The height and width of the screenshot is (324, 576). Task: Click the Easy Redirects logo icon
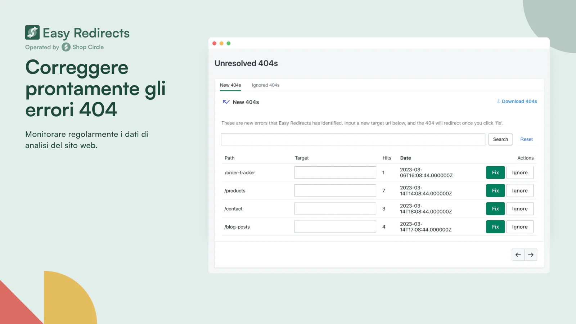[x=32, y=32]
